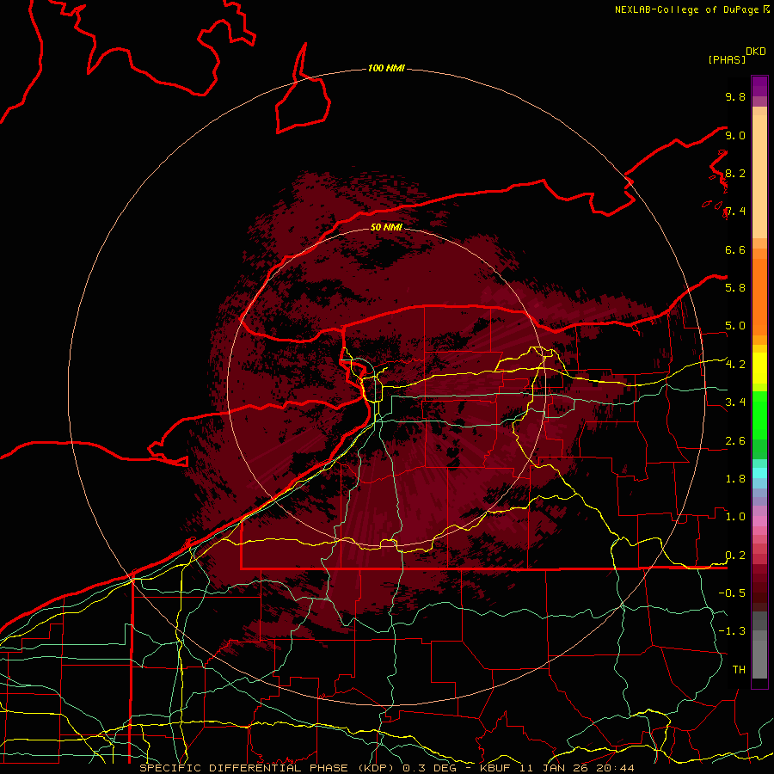Image resolution: width=774 pixels, height=774 pixels.
Task: Click the 50 NMI range ring label
Action: [386, 227]
